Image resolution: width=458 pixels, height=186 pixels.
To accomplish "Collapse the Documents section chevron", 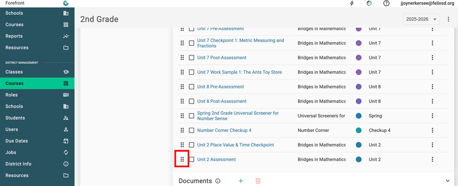I will tap(448, 181).
